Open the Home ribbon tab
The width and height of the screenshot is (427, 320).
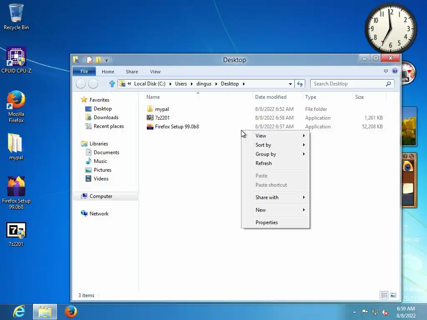pyautogui.click(x=108, y=72)
